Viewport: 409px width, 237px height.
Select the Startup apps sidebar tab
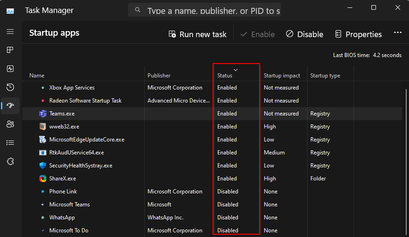[x=10, y=106]
